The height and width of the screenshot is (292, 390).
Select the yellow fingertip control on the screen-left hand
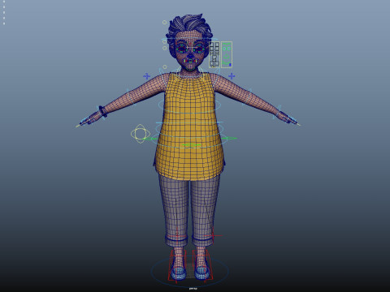[78, 126]
